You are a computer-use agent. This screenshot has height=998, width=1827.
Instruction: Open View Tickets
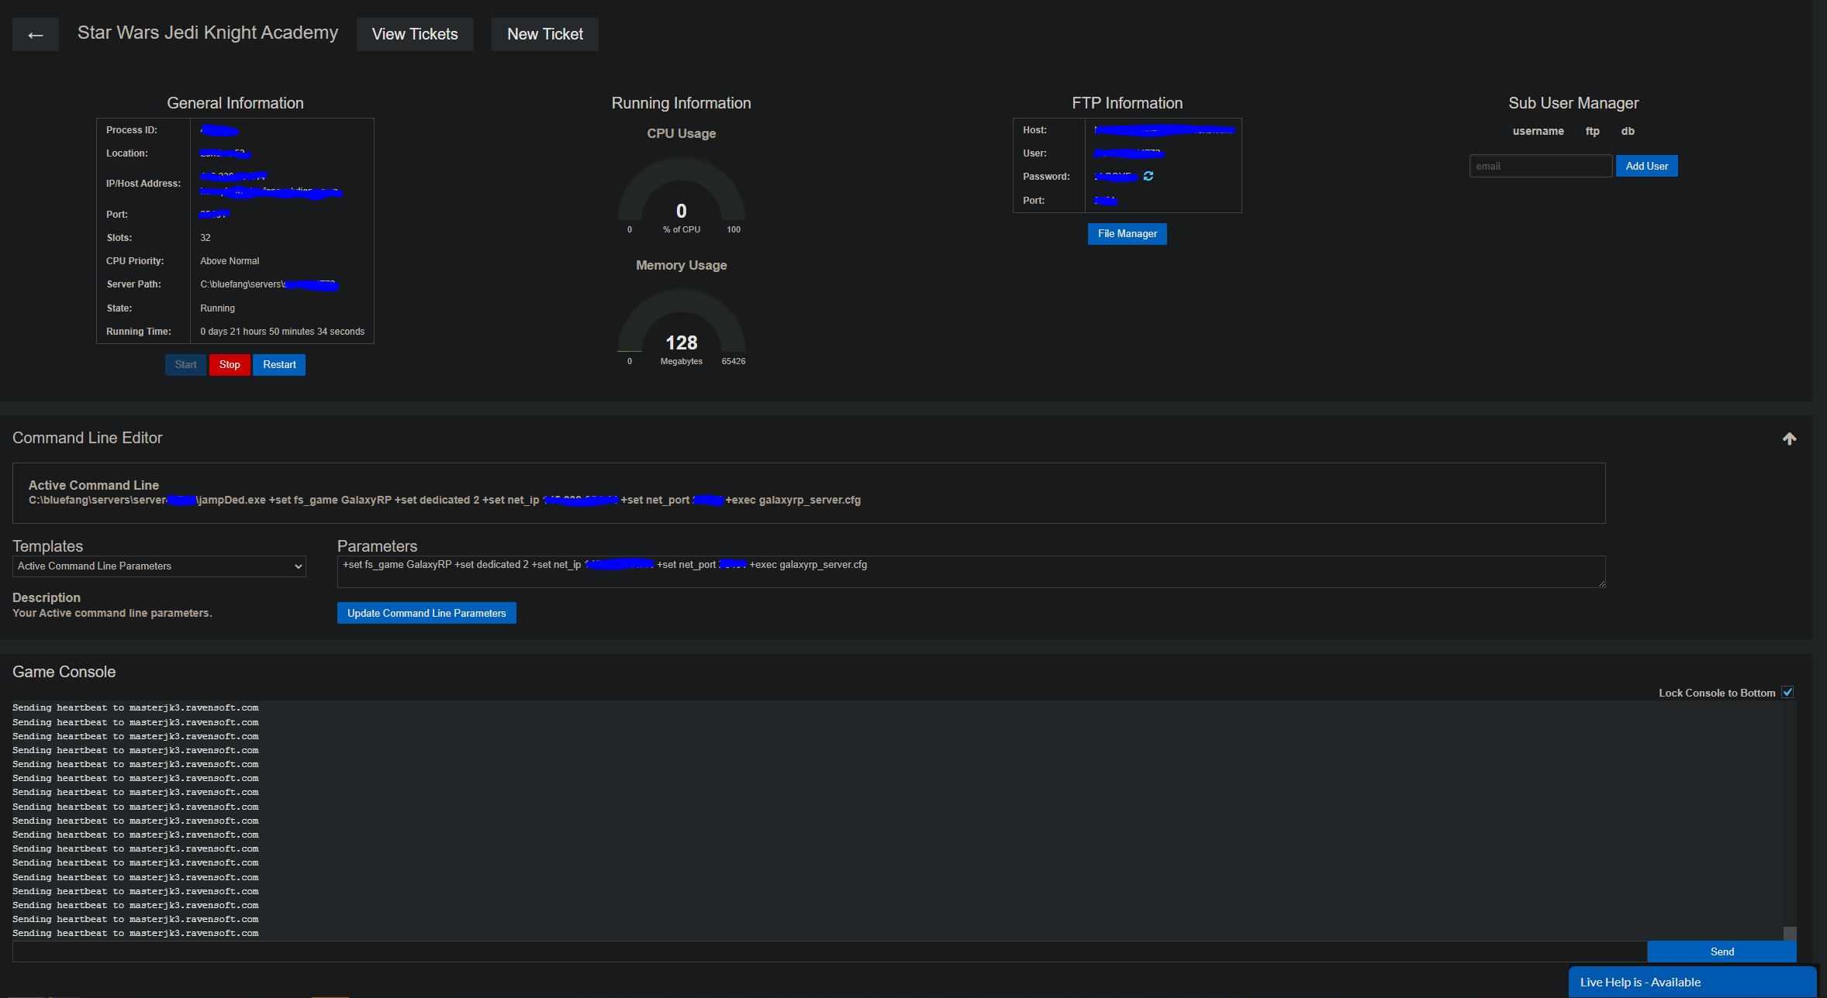click(415, 35)
